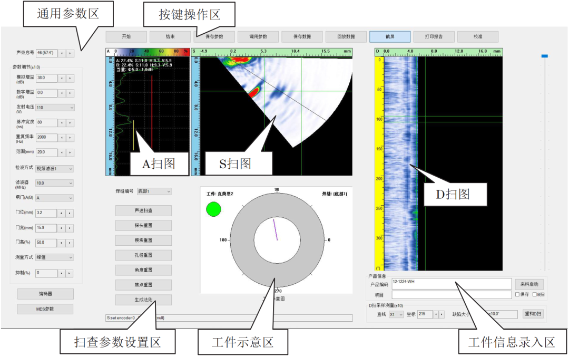Image resolution: width=569 pixels, height=356 pixels.
Task: Increase 抑制(%) suppression with right arrow
Action: 70,273
